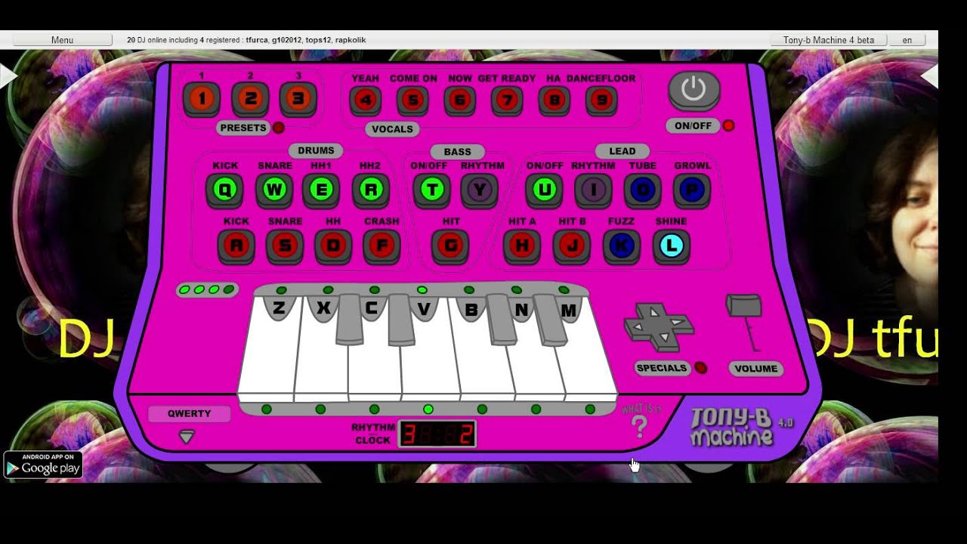Screen dimensions: 967x544
Task: Toggle bass ON/OFF button T
Action: pos(432,190)
